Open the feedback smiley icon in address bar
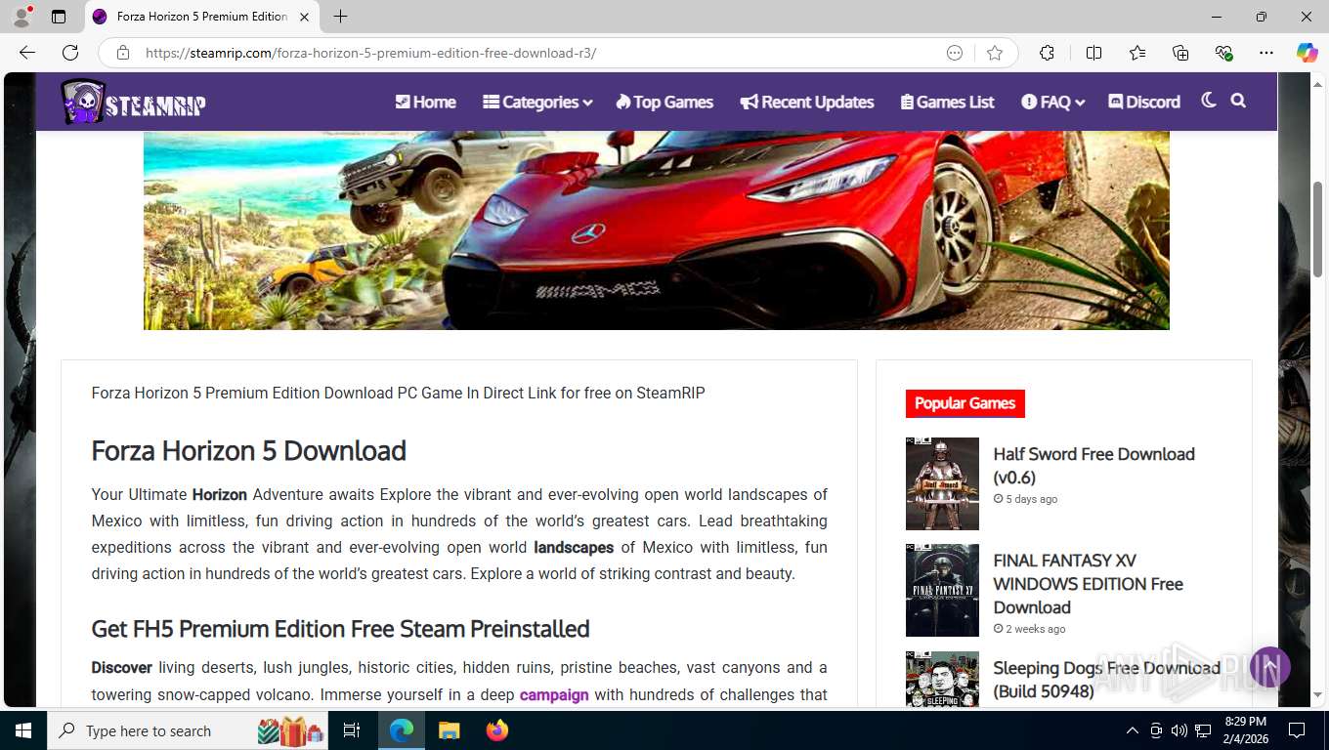 coord(955,53)
